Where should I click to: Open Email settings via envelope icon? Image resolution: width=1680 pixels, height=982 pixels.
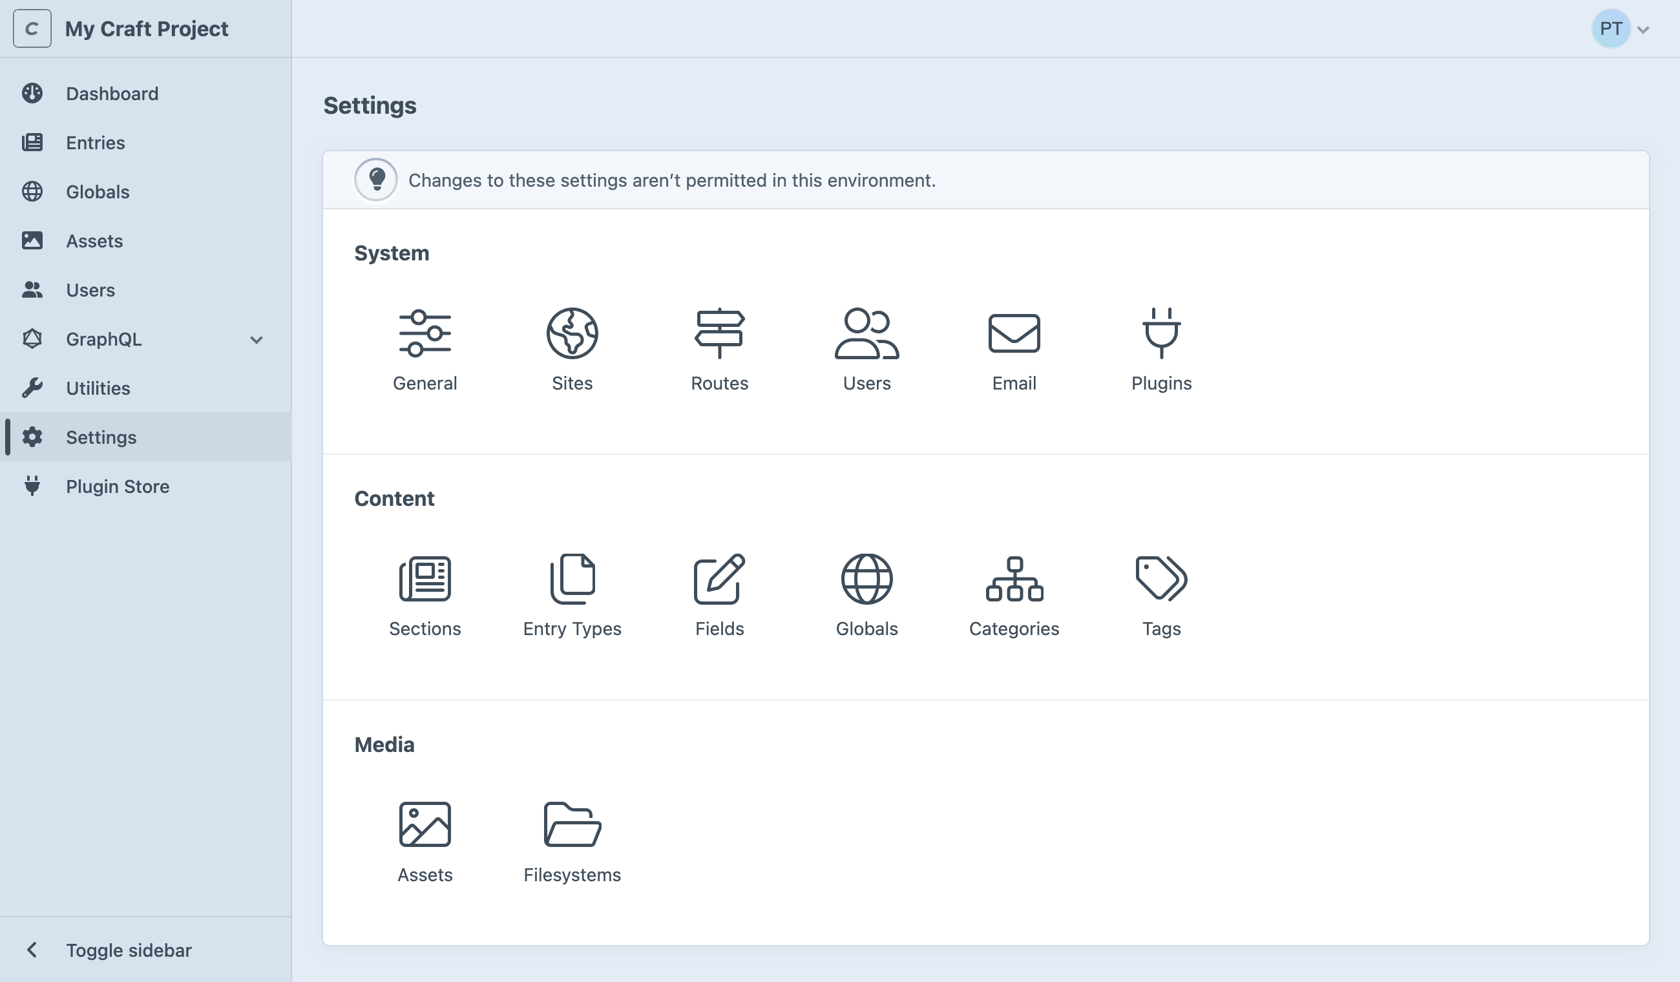click(1013, 333)
